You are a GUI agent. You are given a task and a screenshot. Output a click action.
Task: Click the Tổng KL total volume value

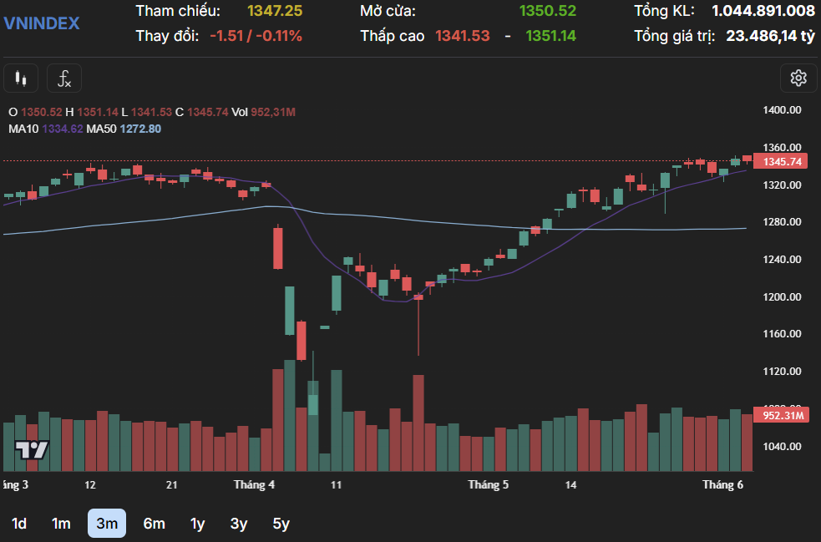(763, 11)
